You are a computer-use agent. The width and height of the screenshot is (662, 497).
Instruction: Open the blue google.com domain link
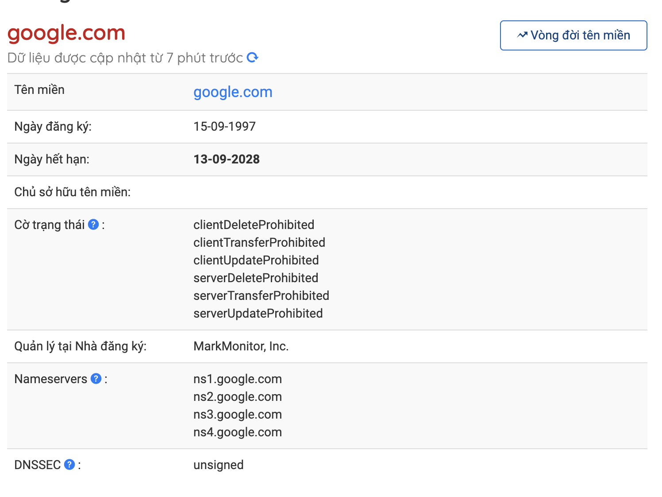(x=233, y=92)
